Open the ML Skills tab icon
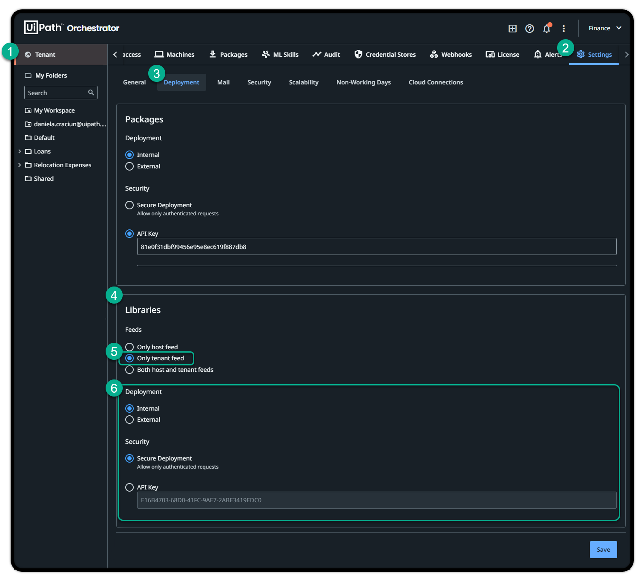This screenshot has width=644, height=582. coord(266,54)
